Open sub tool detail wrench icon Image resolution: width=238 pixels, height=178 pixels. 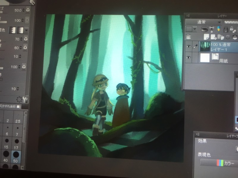[x=26, y=99]
